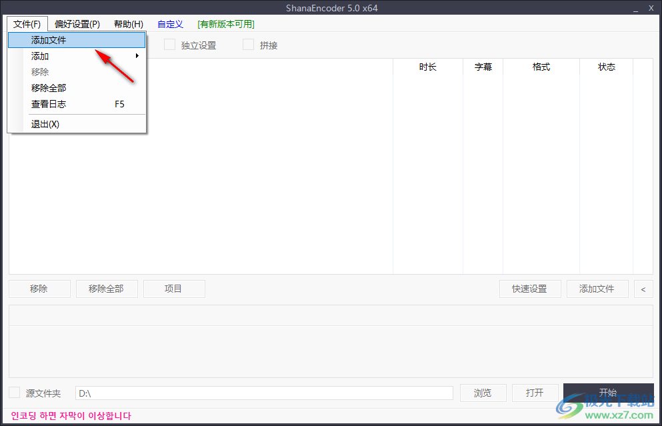Image resolution: width=662 pixels, height=426 pixels.
Task: Toggle the 独立设置 checkbox
Action: click(169, 44)
